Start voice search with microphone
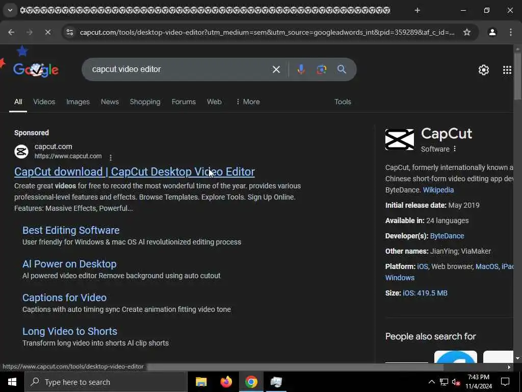 pyautogui.click(x=301, y=69)
